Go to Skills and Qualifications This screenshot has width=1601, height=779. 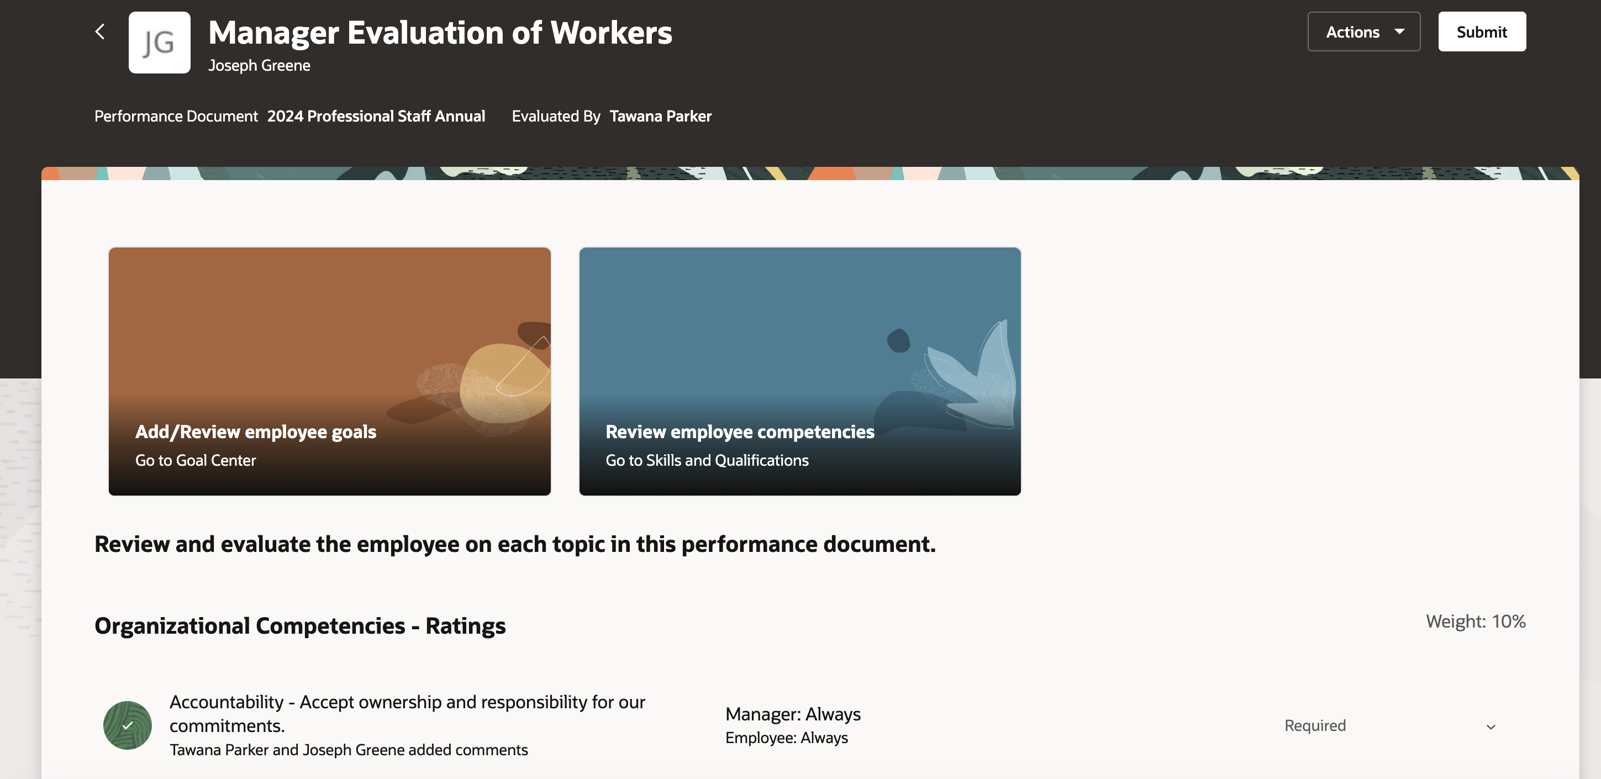coord(707,460)
